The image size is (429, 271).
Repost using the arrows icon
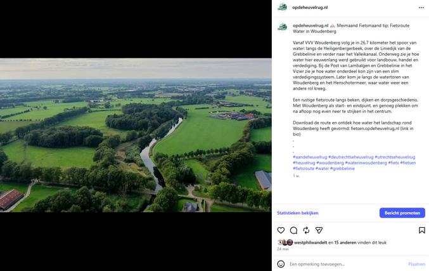coord(306,230)
